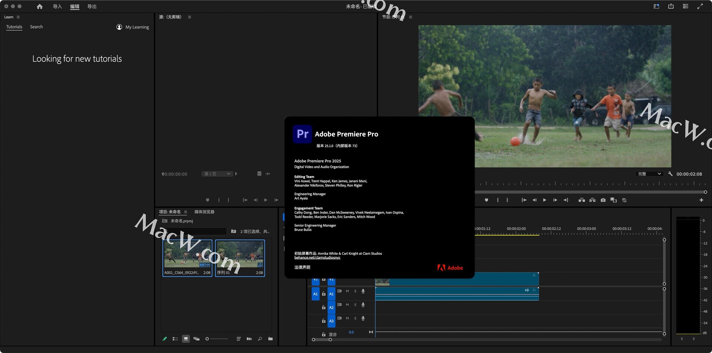Click the Quick Export share icon

click(671, 6)
